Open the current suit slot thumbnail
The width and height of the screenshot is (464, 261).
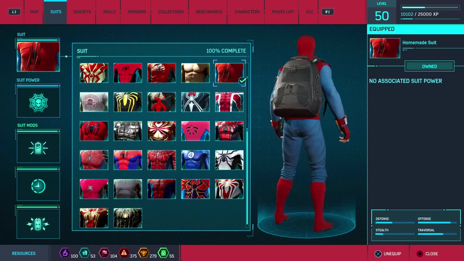(38, 57)
